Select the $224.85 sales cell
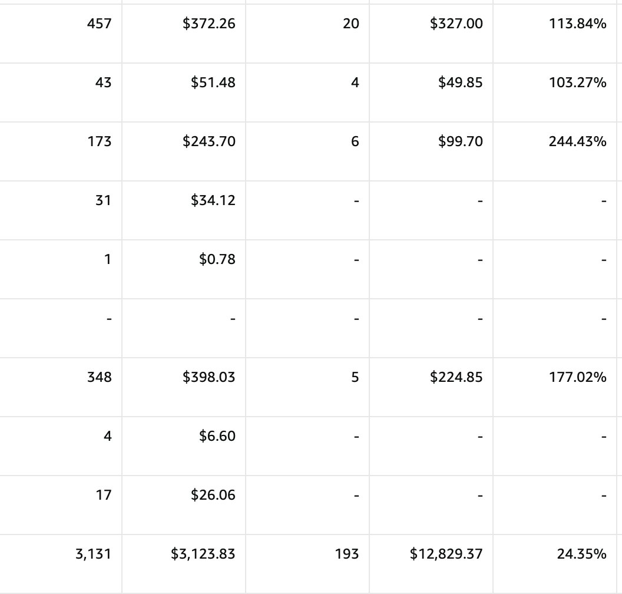The height and width of the screenshot is (594, 622). 431,387
